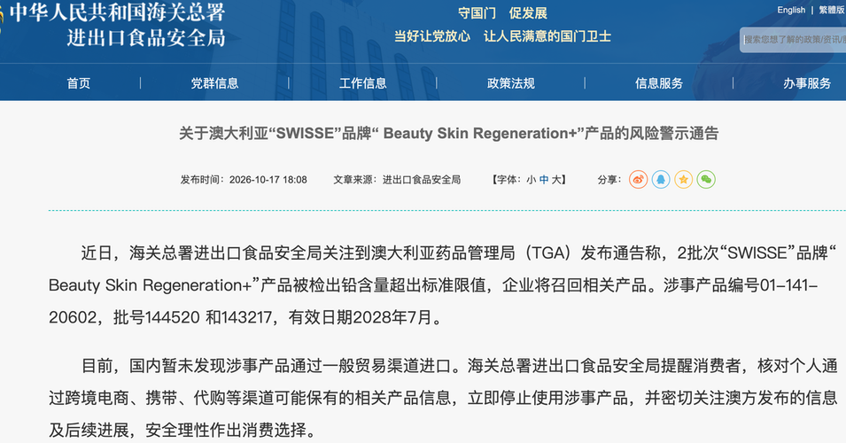Viewport: 846px width, 443px height.
Task: Click the 进出口食品安全局 header title
Action: 145,38
